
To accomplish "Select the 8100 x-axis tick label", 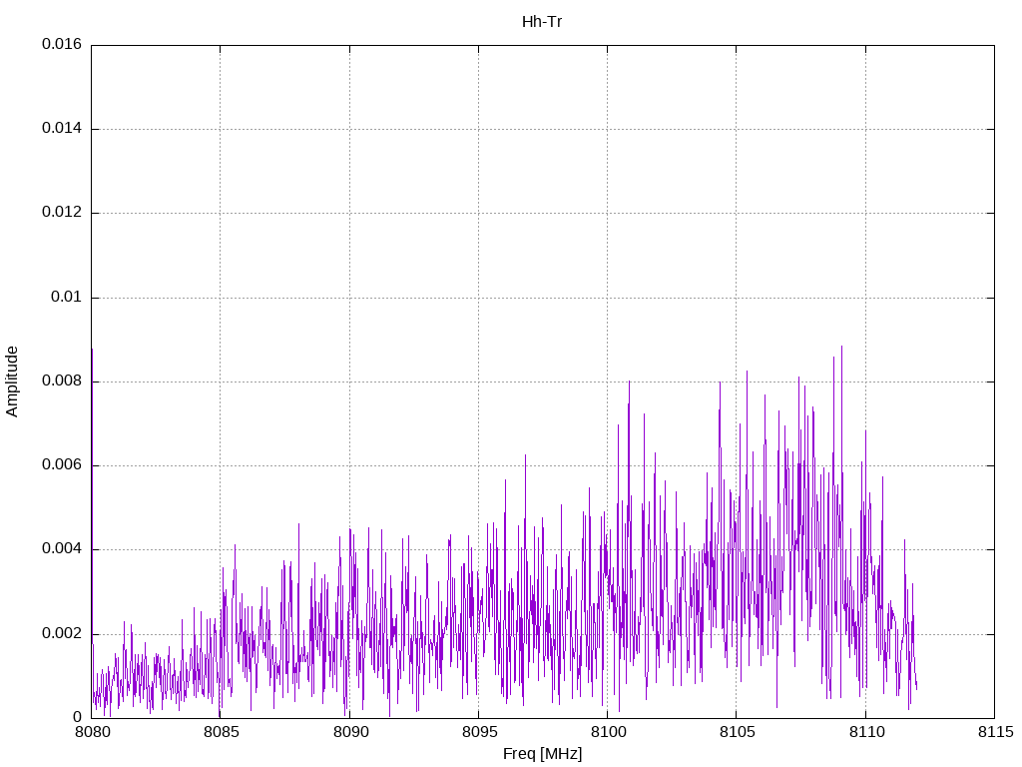I will click(607, 732).
